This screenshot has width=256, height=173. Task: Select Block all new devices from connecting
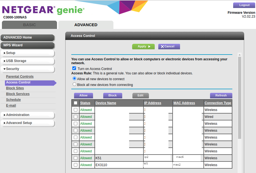[74, 84]
